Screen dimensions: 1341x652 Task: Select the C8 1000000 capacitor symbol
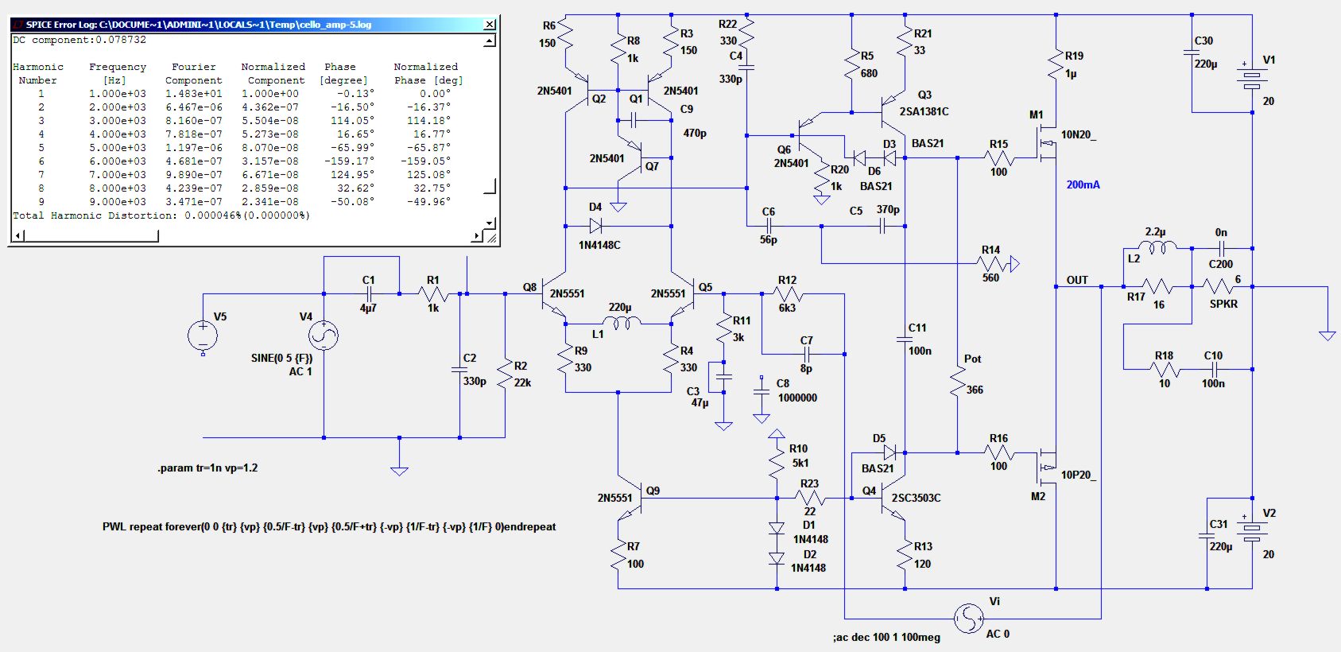click(x=761, y=390)
